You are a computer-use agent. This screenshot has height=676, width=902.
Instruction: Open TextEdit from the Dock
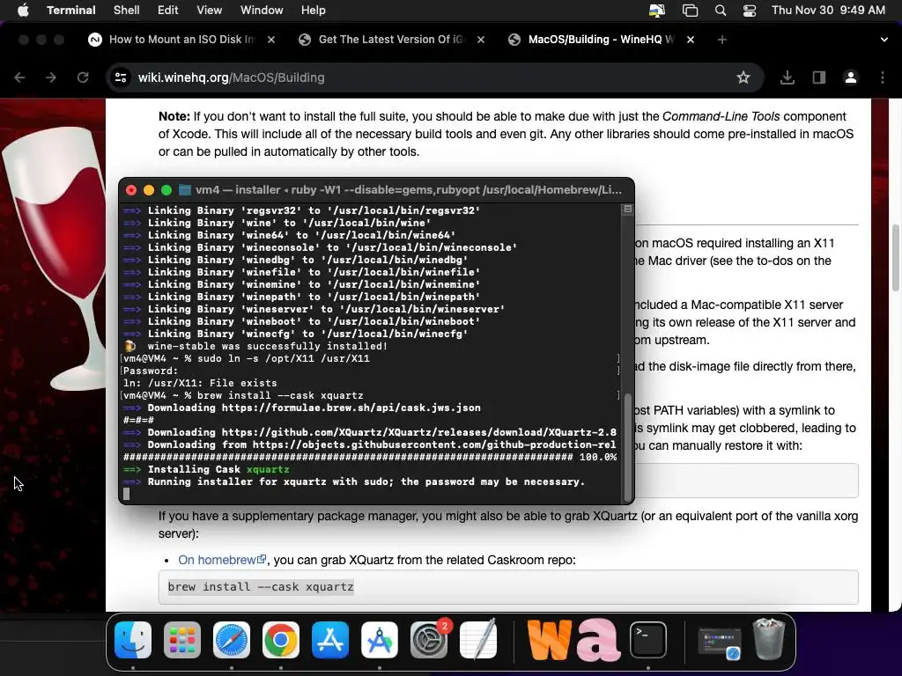point(478,640)
